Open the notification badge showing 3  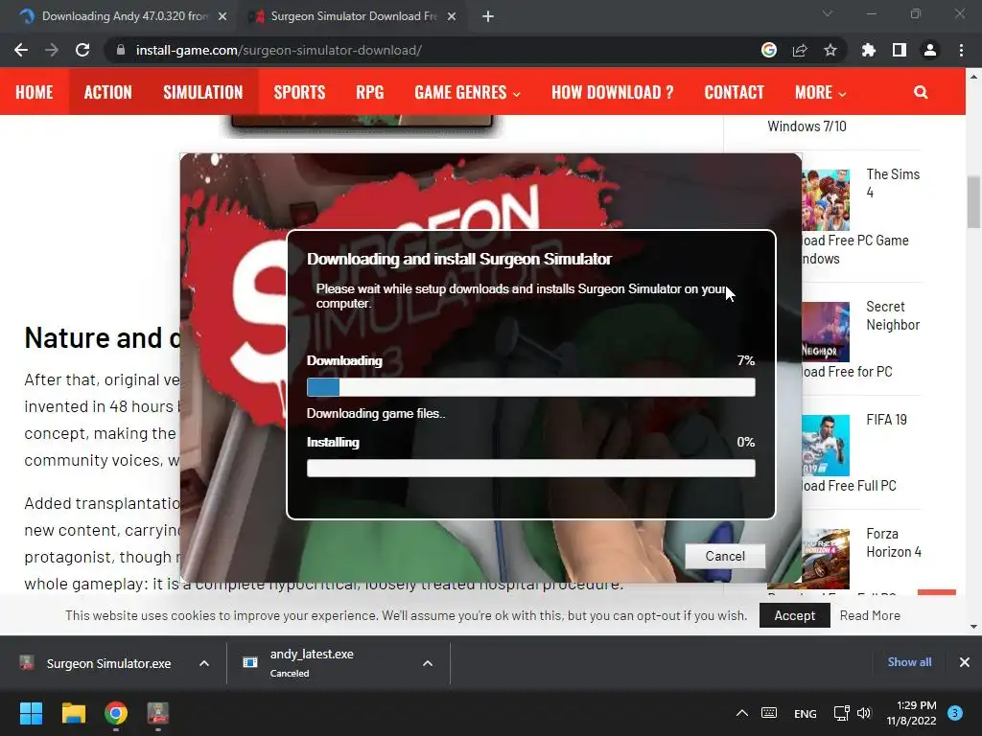tap(955, 713)
